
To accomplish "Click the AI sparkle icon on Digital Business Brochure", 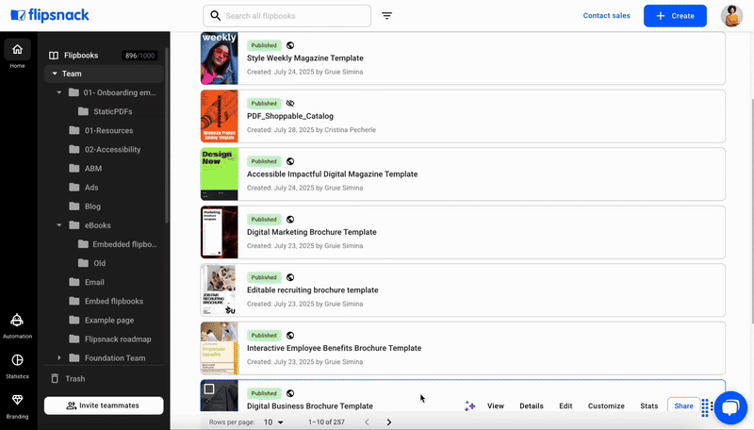I will coord(469,406).
